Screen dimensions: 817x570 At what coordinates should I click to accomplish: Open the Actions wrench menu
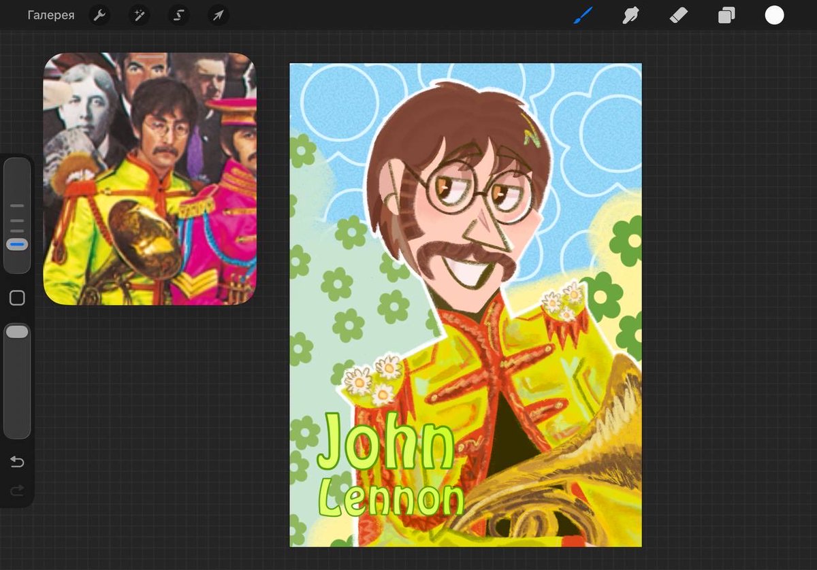[x=100, y=15]
